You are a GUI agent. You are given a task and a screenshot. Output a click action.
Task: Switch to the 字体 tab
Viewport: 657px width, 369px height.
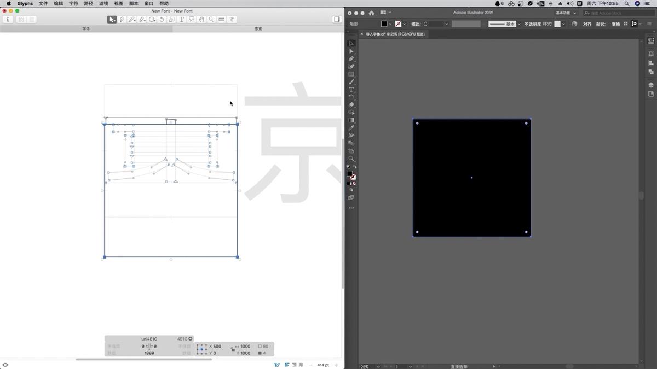[x=86, y=29]
